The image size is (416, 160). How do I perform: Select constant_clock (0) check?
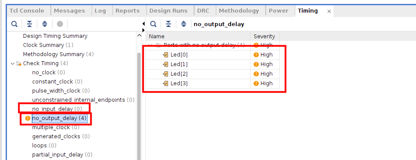[57, 82]
